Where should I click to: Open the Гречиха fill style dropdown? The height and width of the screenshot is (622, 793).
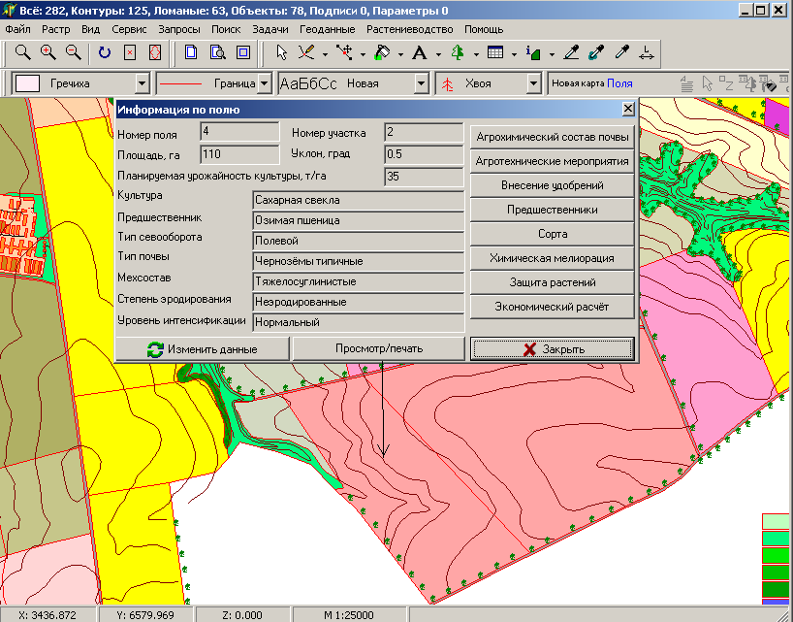(143, 84)
